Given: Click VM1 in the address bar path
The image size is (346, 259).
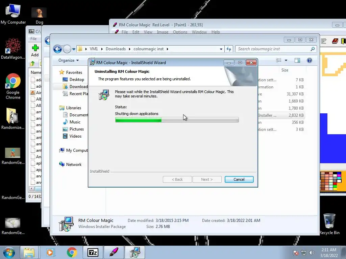Looking at the screenshot, I should [x=94, y=49].
